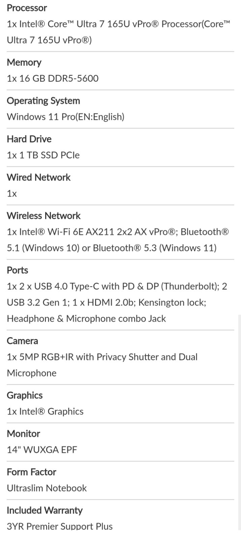
Task: Select the Memory heading
Action: point(24,62)
